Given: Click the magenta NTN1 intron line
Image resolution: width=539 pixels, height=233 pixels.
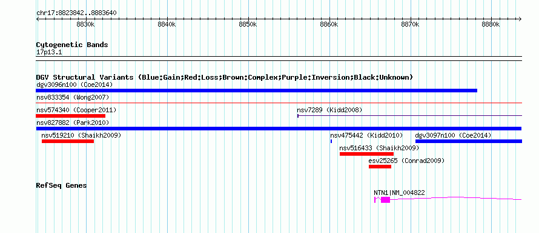Looking at the screenshot, I should [x=456, y=198].
